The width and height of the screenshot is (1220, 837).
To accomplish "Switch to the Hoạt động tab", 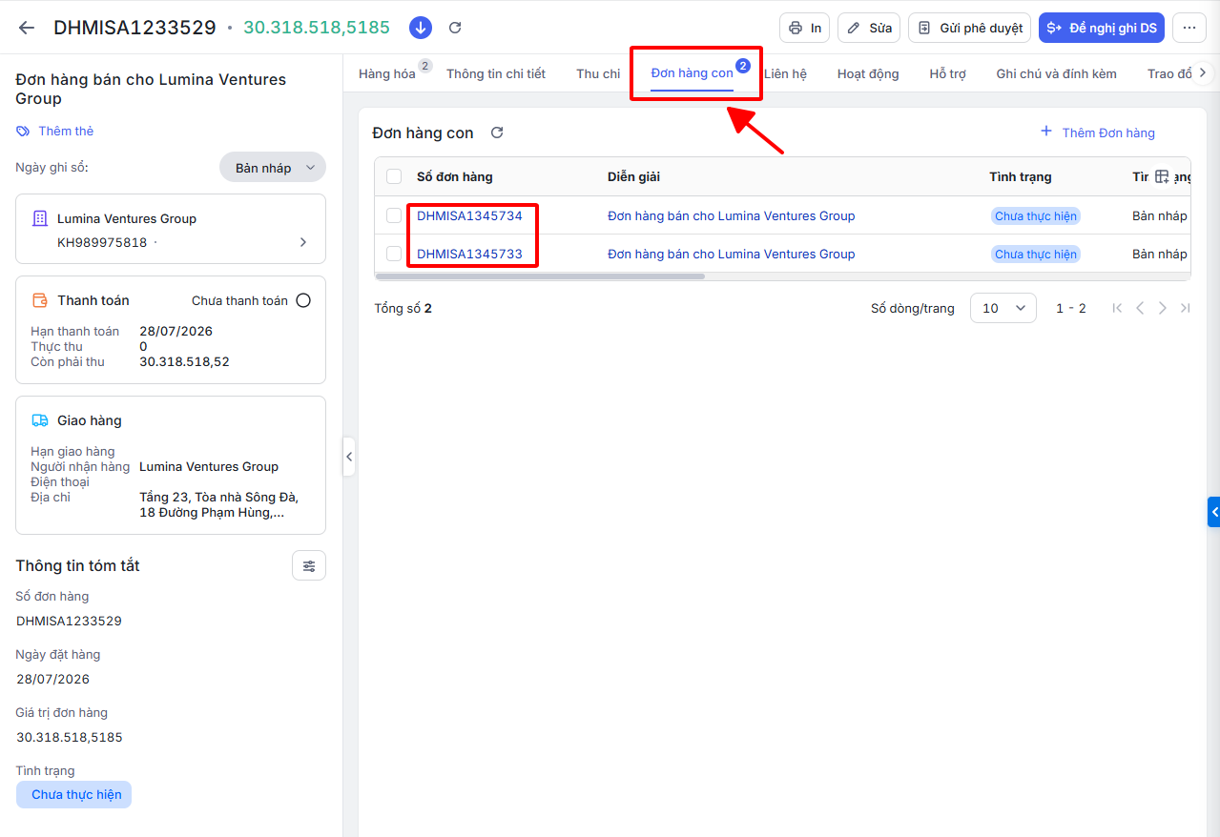I will pos(868,73).
